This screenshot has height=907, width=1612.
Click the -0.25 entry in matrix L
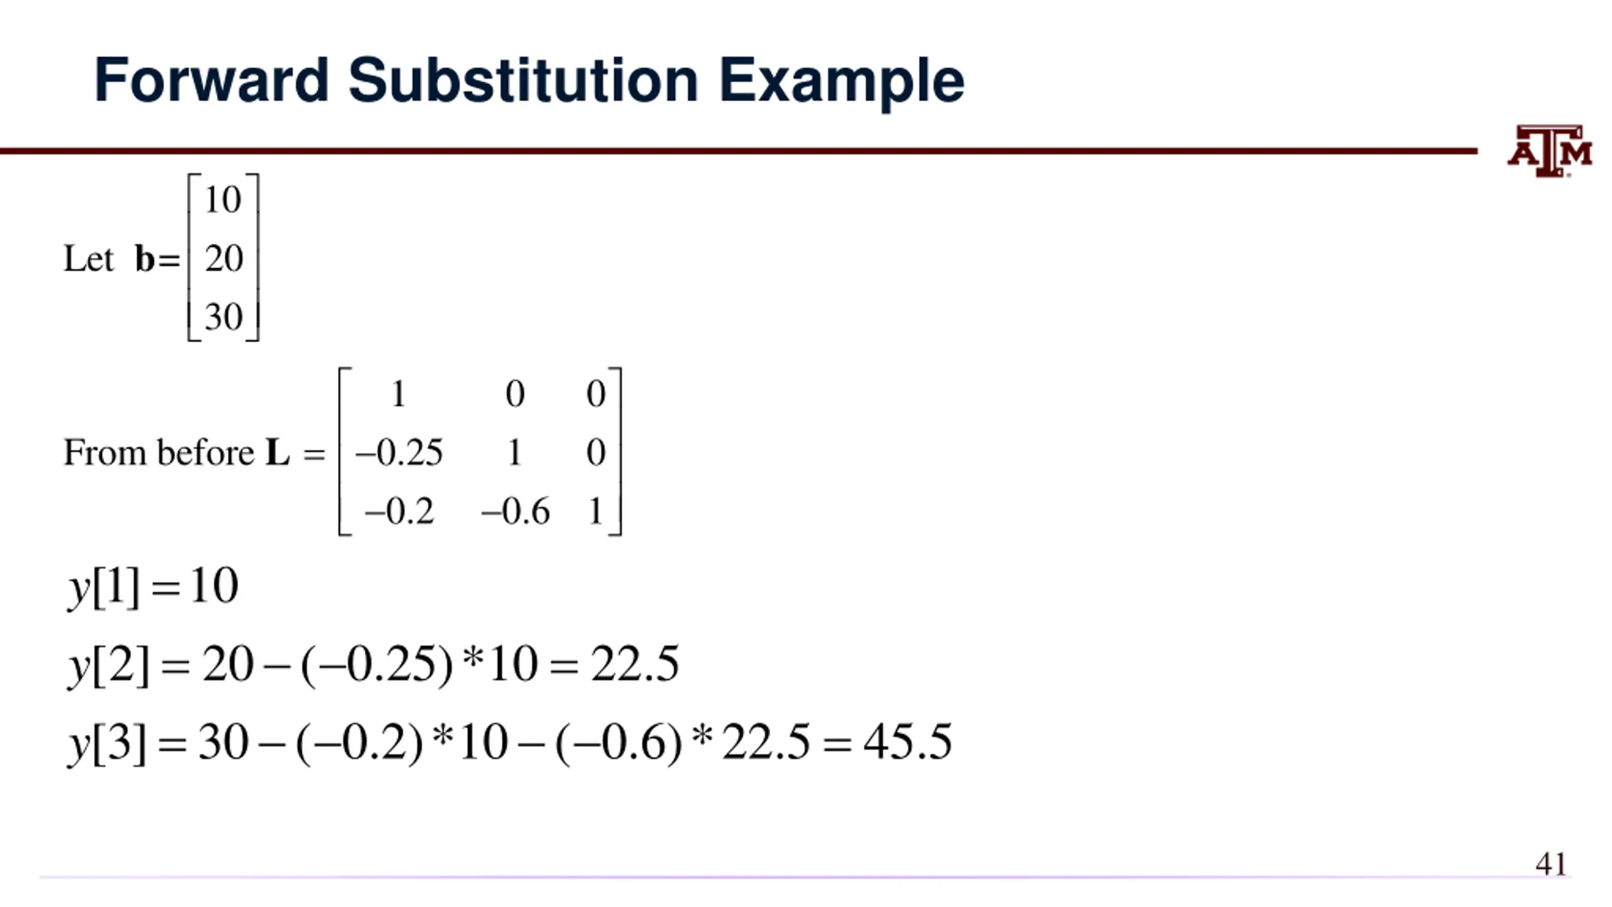click(x=399, y=452)
